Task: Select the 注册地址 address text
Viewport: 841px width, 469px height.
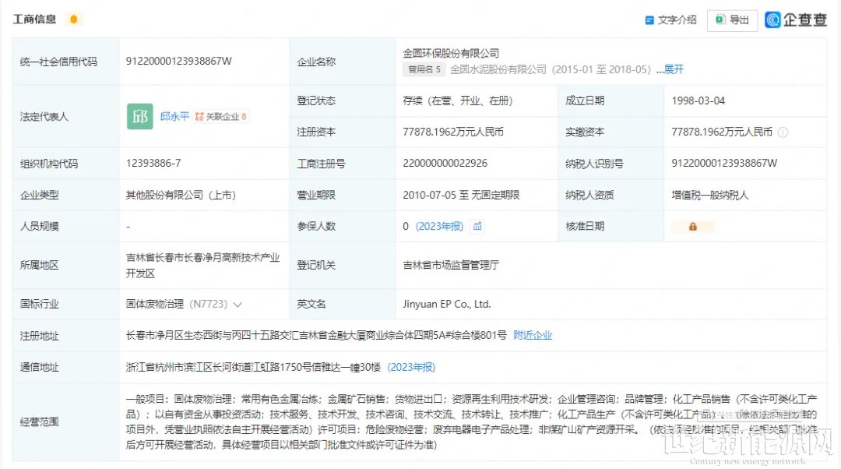Action: pos(316,335)
